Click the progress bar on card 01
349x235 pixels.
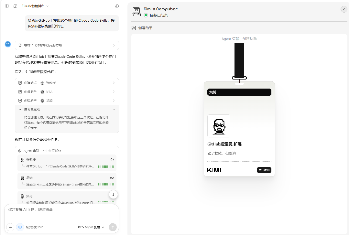[x=106, y=166]
